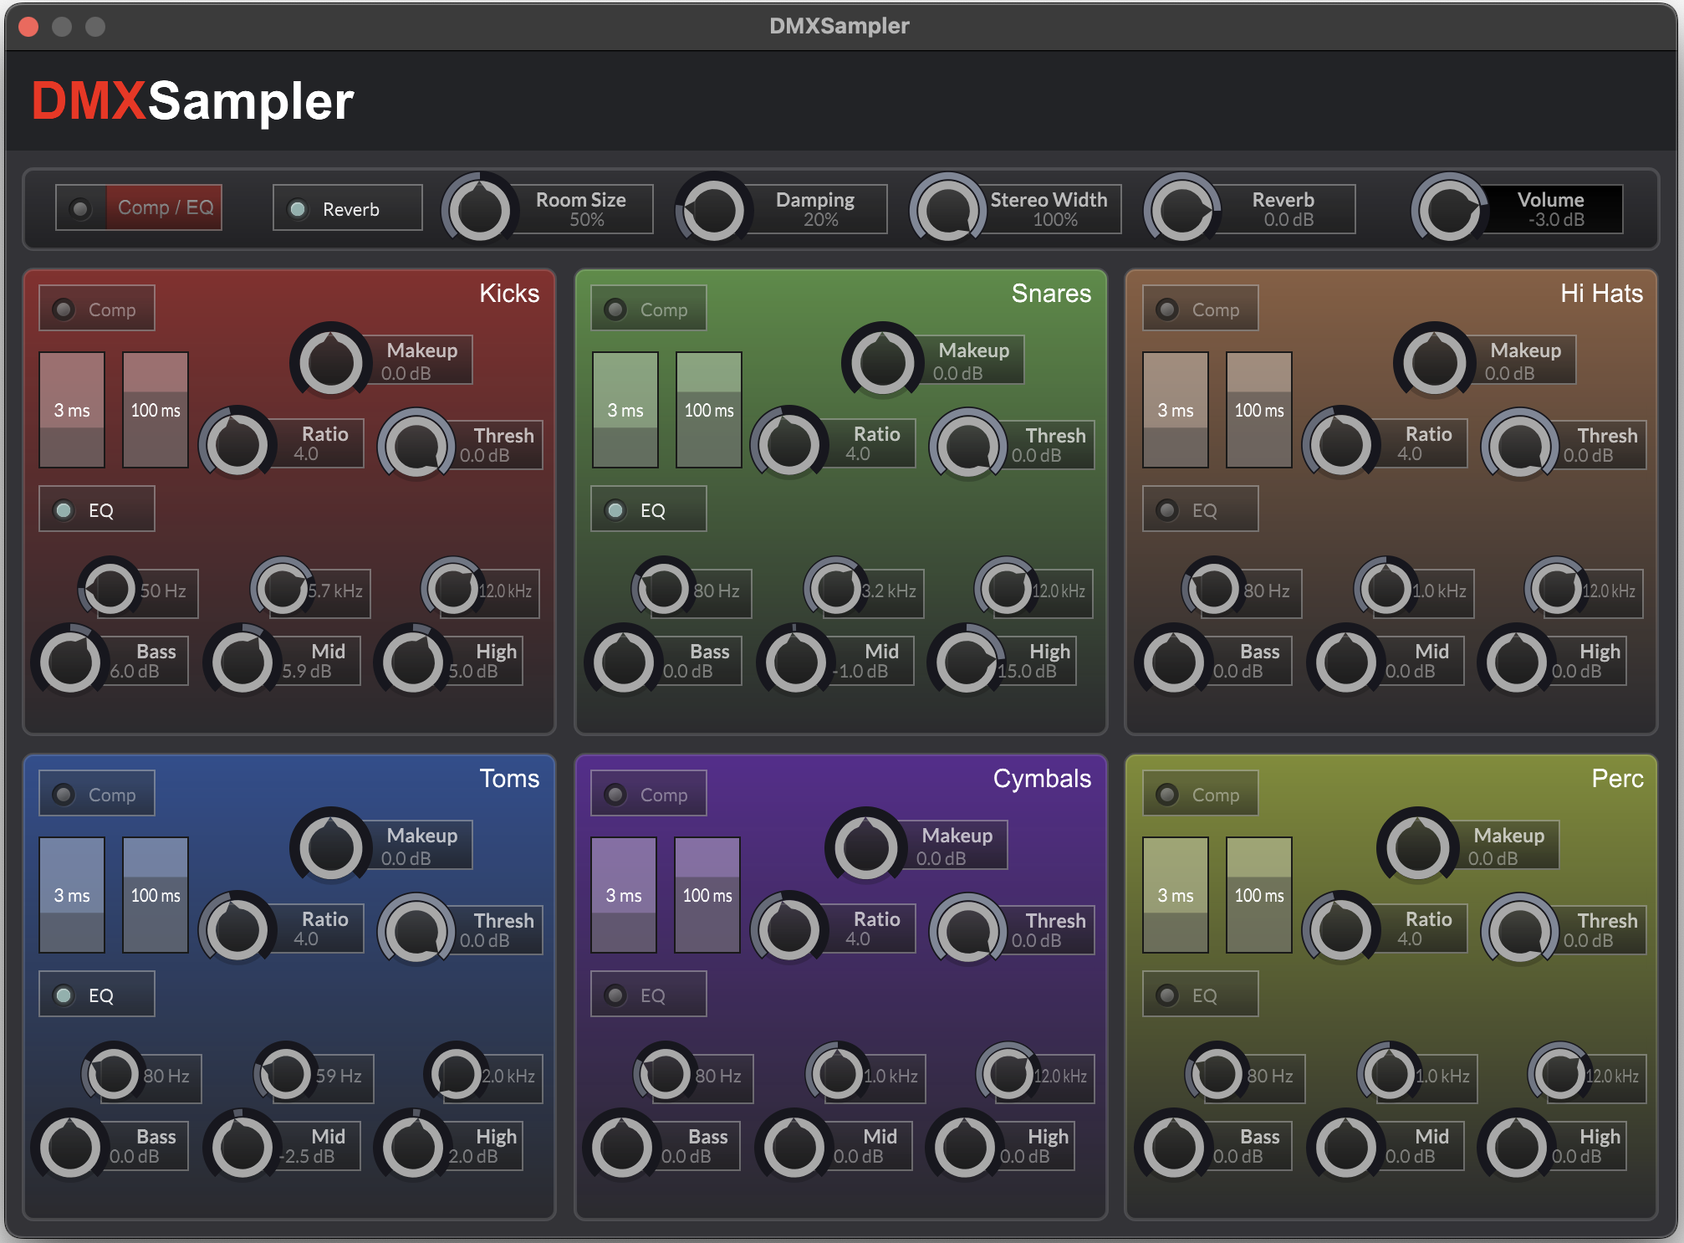Click the Kicks Ratio knob

[237, 443]
